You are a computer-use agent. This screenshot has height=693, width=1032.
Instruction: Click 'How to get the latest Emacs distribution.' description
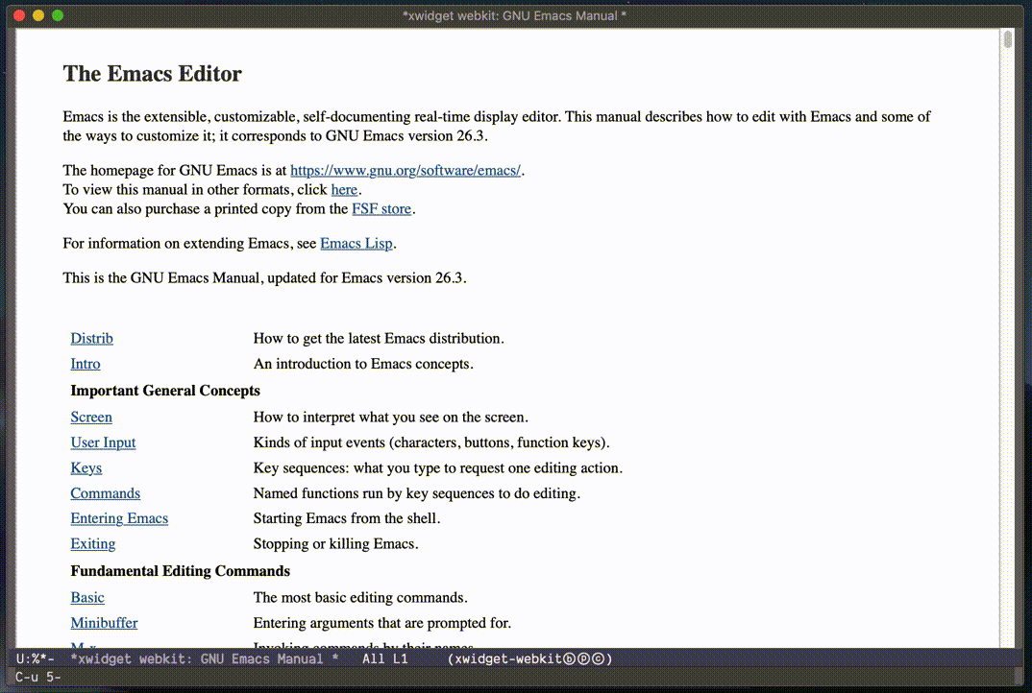[x=379, y=338]
